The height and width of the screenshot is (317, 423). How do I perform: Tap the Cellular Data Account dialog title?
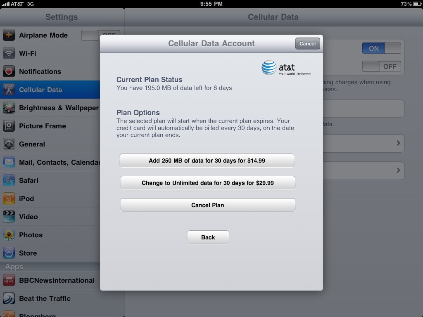point(211,43)
